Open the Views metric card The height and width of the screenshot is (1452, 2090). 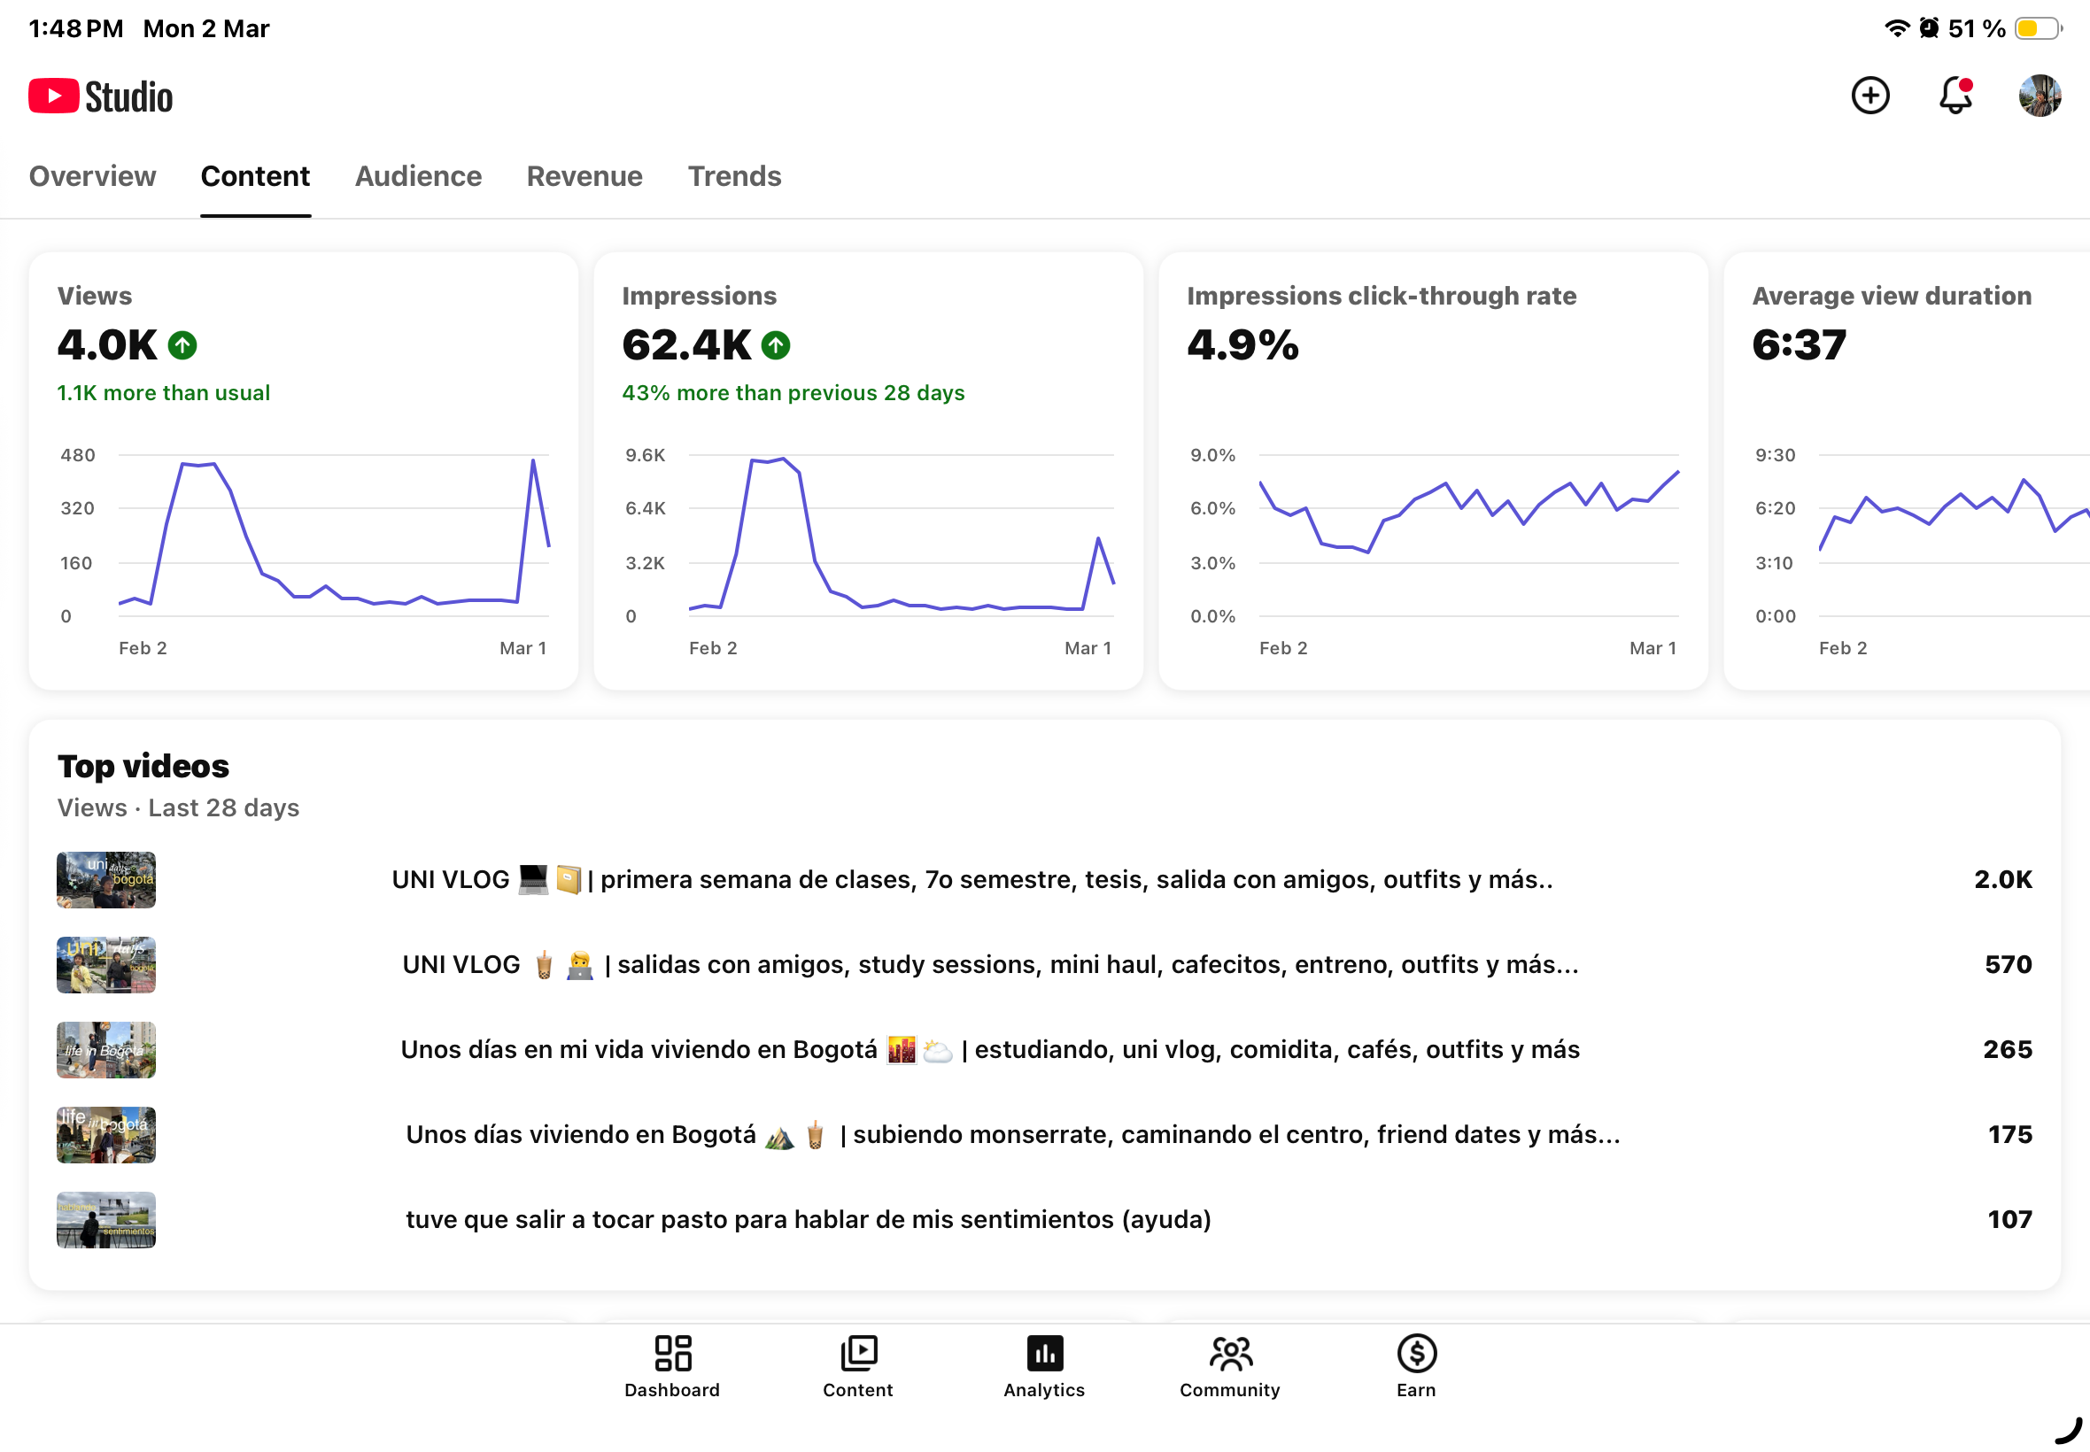coord(303,470)
